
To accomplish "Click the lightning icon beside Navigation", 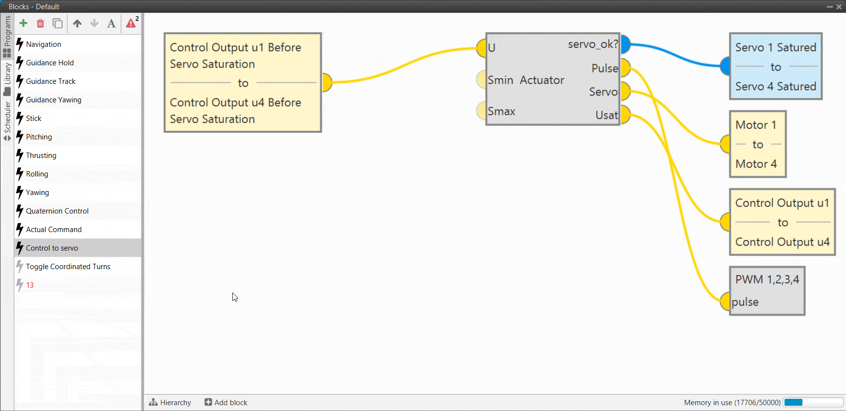I will coord(20,44).
